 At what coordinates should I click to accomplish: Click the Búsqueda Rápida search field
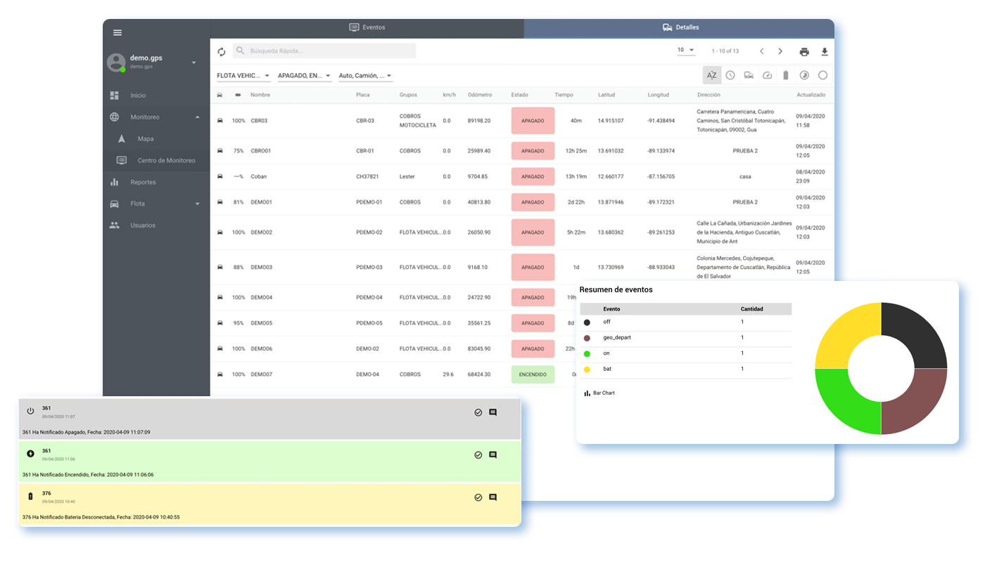pyautogui.click(x=324, y=51)
